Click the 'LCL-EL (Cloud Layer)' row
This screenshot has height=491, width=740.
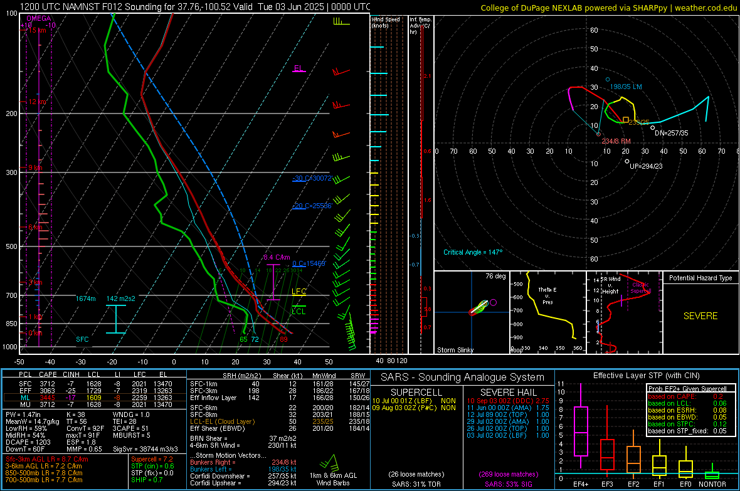[x=280, y=421]
